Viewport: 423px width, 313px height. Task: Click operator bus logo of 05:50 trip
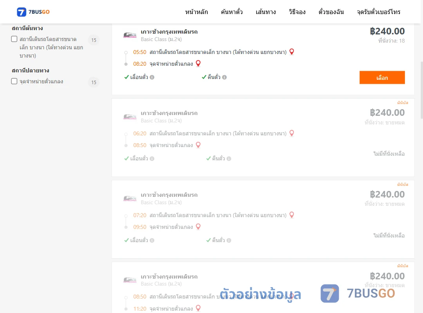point(130,35)
